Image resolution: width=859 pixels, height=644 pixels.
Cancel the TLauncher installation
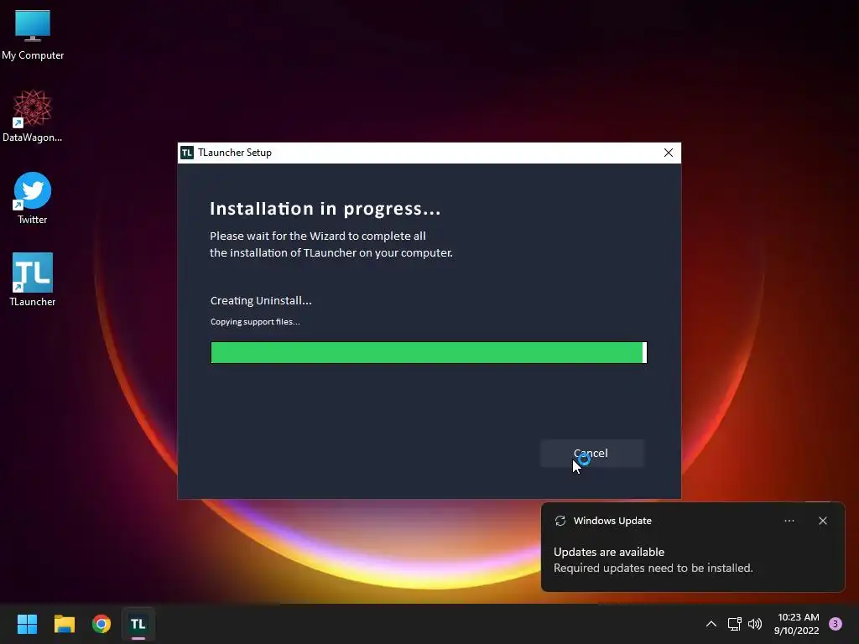click(591, 454)
